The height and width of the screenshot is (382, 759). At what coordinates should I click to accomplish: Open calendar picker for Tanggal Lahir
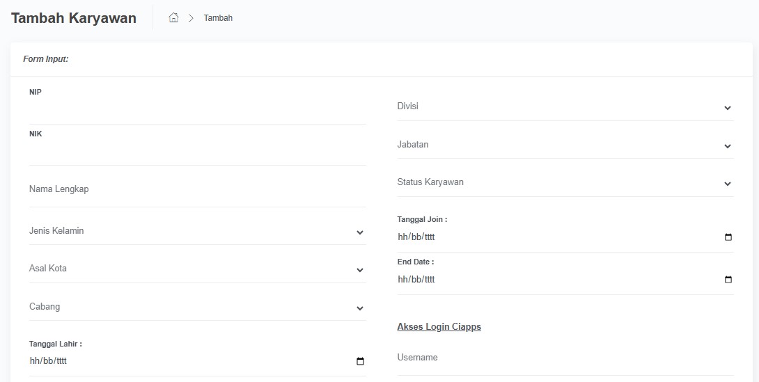360,361
